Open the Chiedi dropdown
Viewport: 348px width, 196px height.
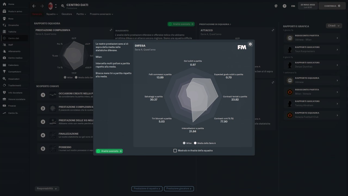(x=334, y=26)
